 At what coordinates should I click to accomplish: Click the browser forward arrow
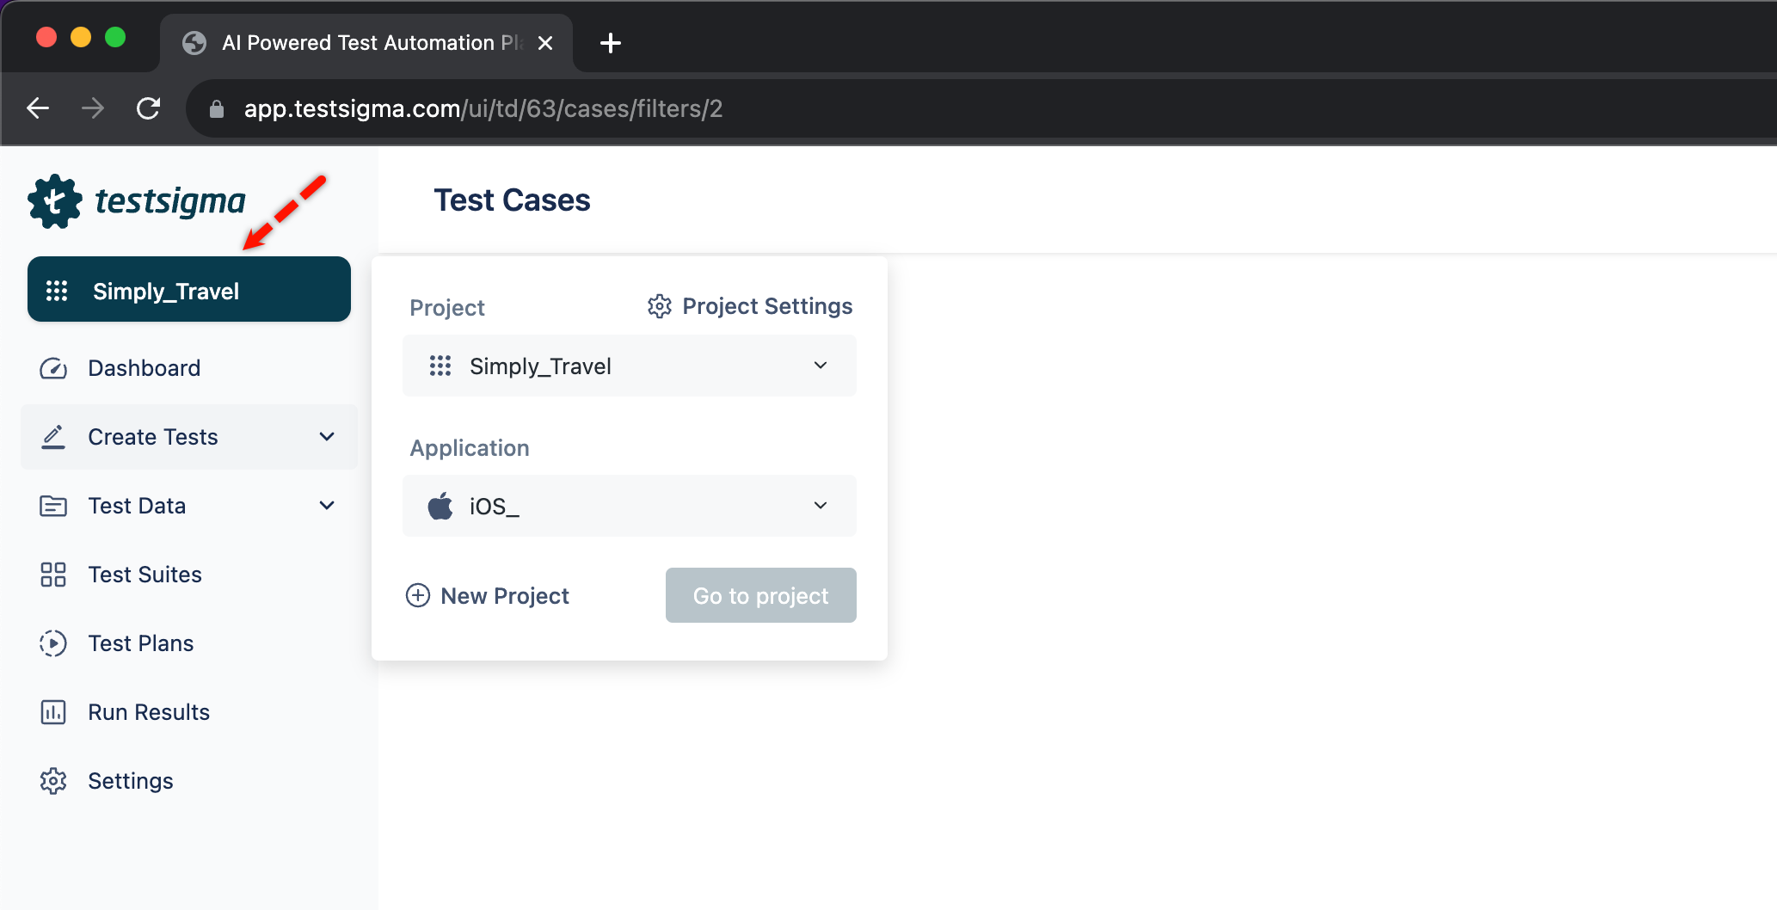pos(93,108)
